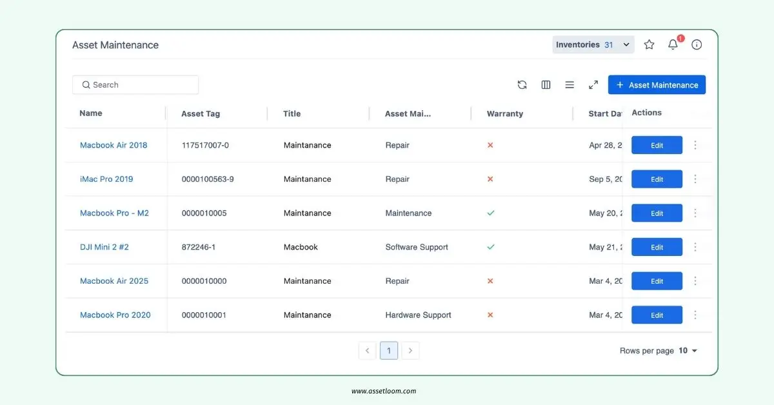
Task: Open DJI Mini 2 #2 link
Action: tap(104, 247)
